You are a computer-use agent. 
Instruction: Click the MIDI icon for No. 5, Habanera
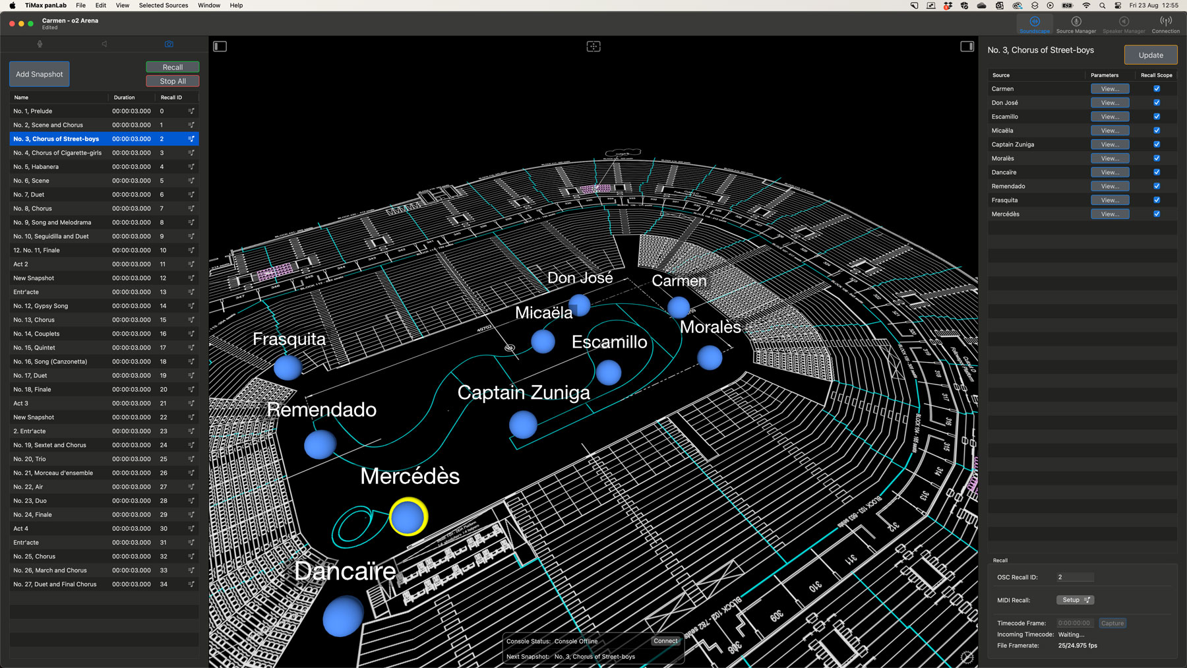click(191, 167)
